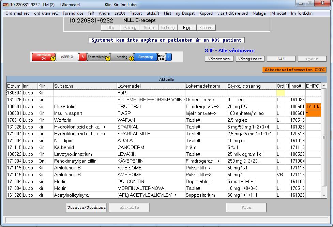
Task: Click the CANODERM cell
Action: (151, 147)
